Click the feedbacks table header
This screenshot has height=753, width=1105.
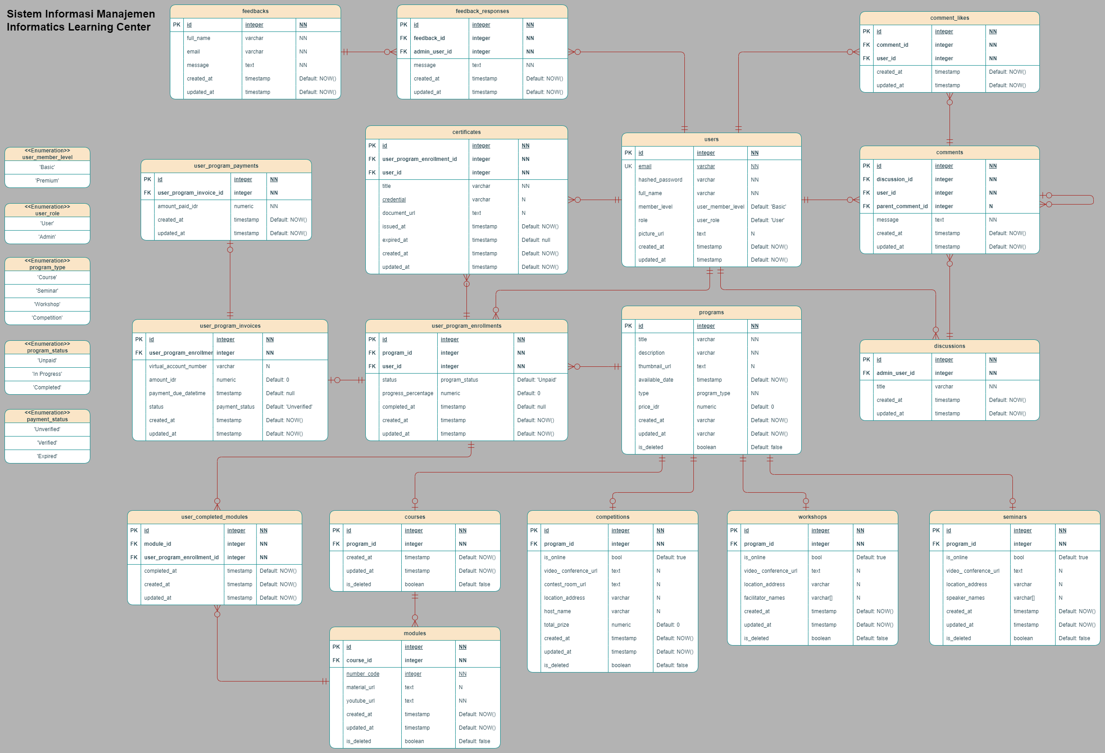point(255,11)
